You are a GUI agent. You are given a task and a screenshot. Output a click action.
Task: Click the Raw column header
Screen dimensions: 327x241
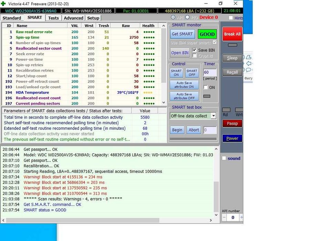[125, 25]
